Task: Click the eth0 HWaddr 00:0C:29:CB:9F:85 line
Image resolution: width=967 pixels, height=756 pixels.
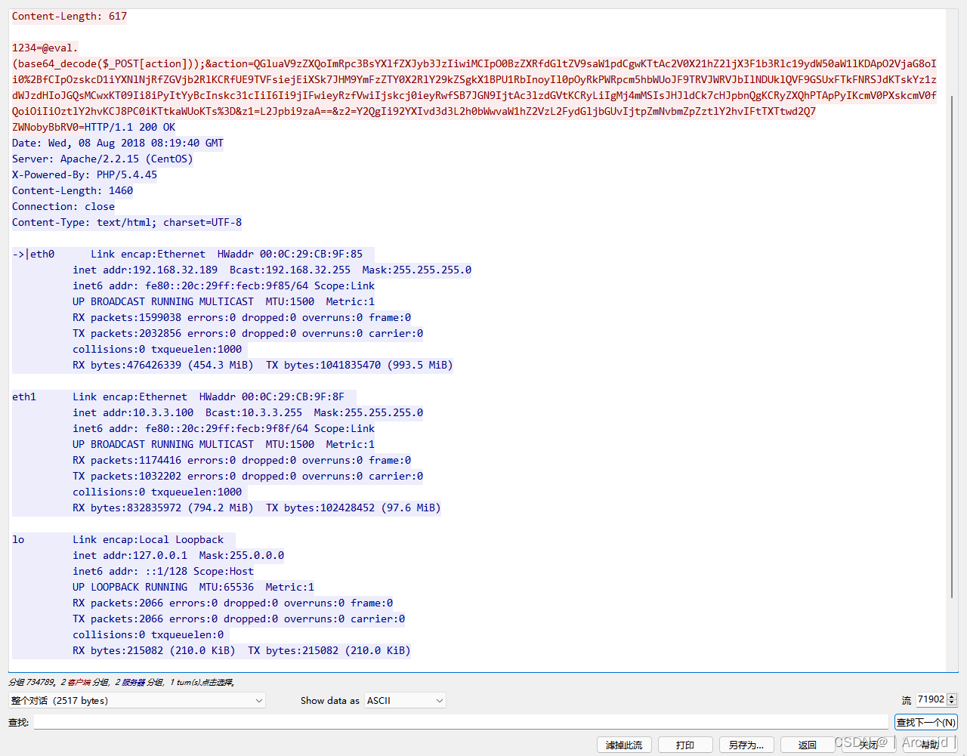Action: [193, 254]
